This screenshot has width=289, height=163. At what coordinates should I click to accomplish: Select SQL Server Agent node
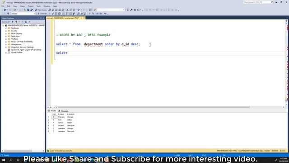click(x=26, y=50)
